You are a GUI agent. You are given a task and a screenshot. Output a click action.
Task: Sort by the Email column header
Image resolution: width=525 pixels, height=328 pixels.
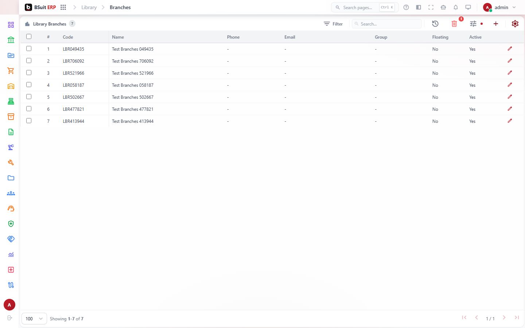click(290, 37)
